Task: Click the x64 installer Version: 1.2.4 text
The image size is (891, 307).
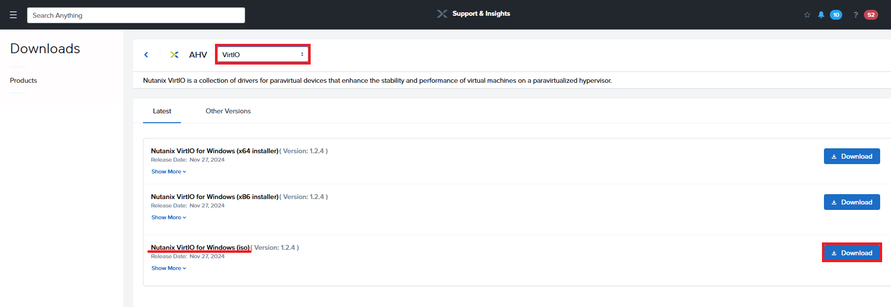Action: click(x=304, y=151)
